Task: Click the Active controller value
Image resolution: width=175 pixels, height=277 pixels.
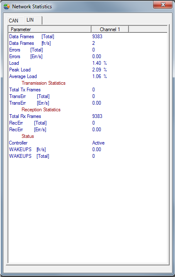Action: pos(98,143)
